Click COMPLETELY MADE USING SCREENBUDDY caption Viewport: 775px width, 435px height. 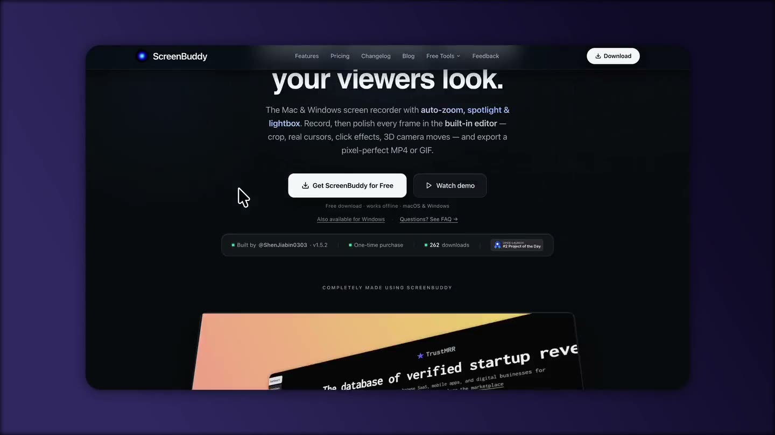tap(387, 287)
